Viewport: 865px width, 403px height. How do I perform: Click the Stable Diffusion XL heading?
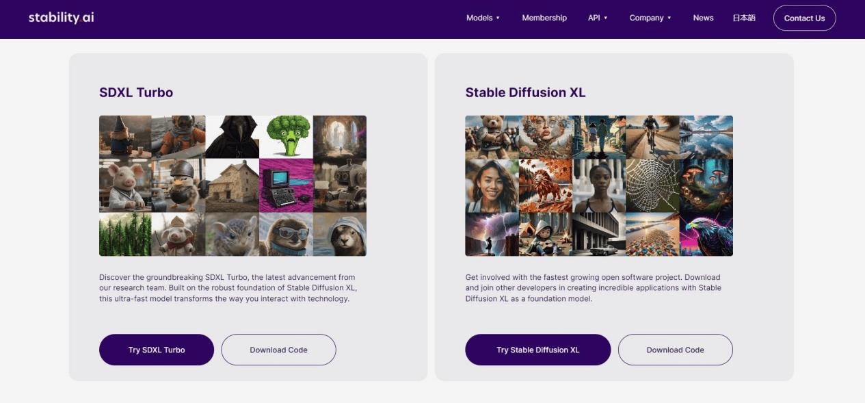525,92
